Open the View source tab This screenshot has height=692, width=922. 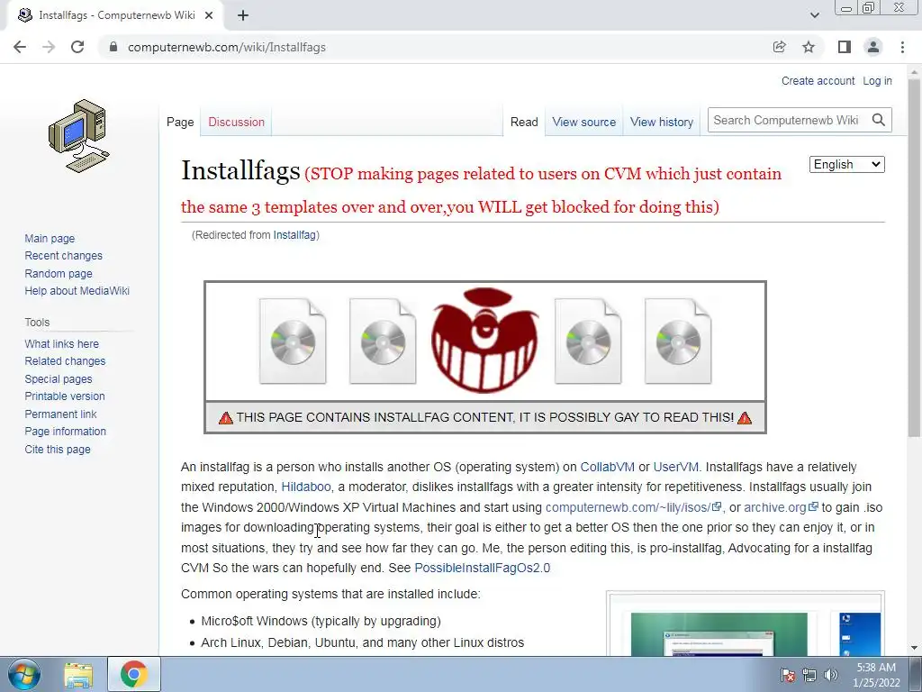[583, 122]
